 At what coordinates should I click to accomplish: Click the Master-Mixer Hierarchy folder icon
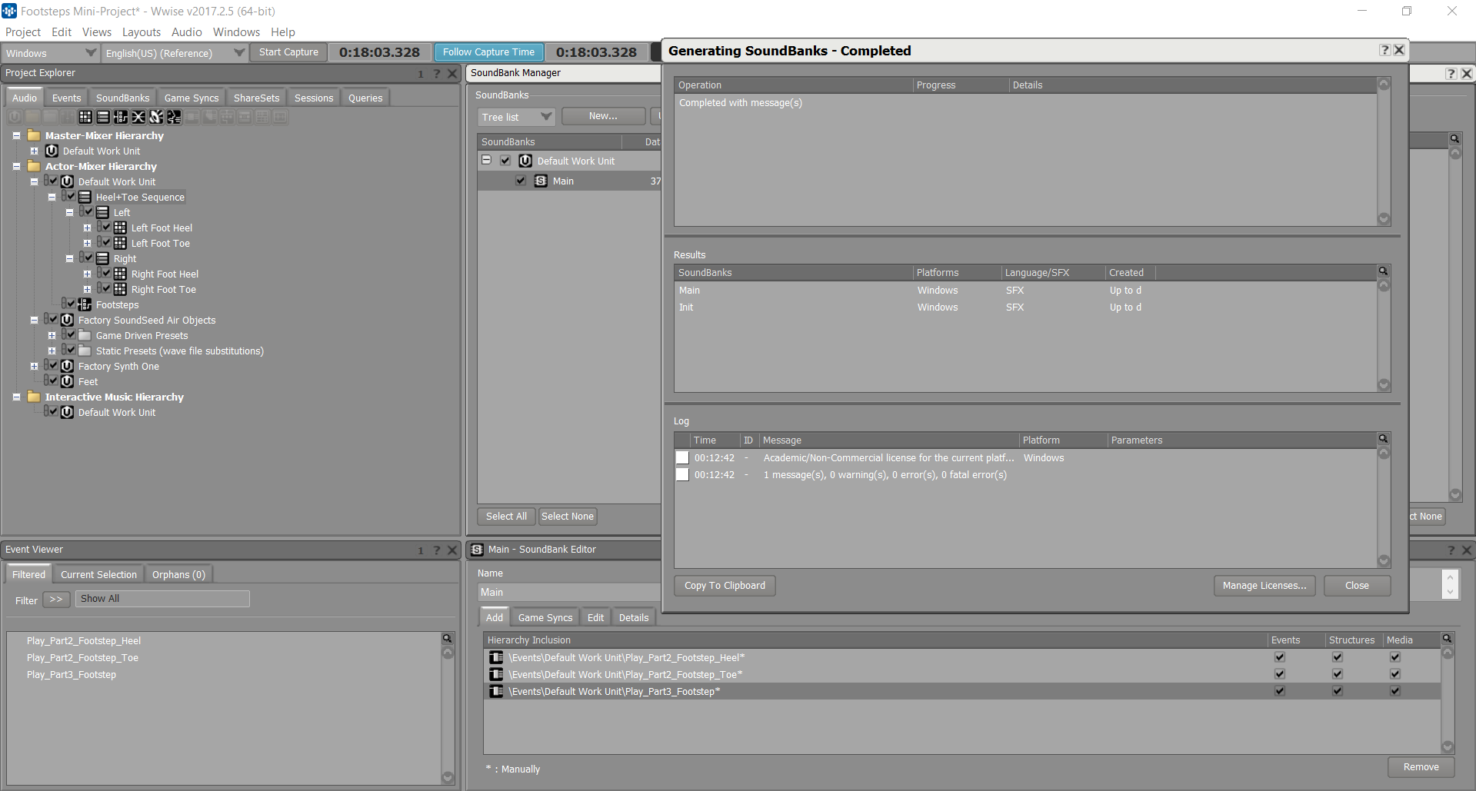(x=34, y=135)
